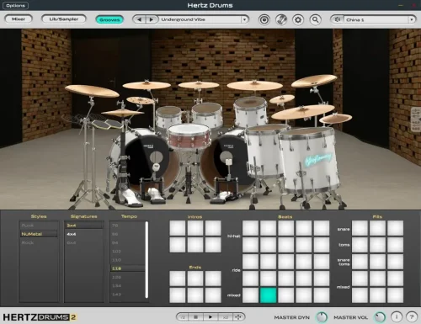Hit the small splash cymbal left of toms
Screen dimensions: 421x324
pyautogui.click(x=140, y=100)
